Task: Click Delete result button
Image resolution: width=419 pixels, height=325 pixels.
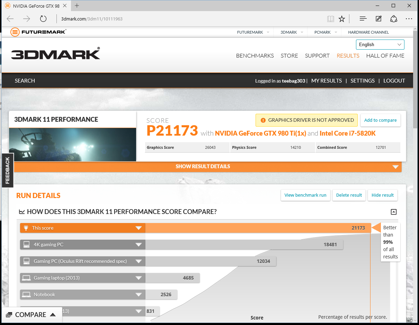Action: click(349, 195)
